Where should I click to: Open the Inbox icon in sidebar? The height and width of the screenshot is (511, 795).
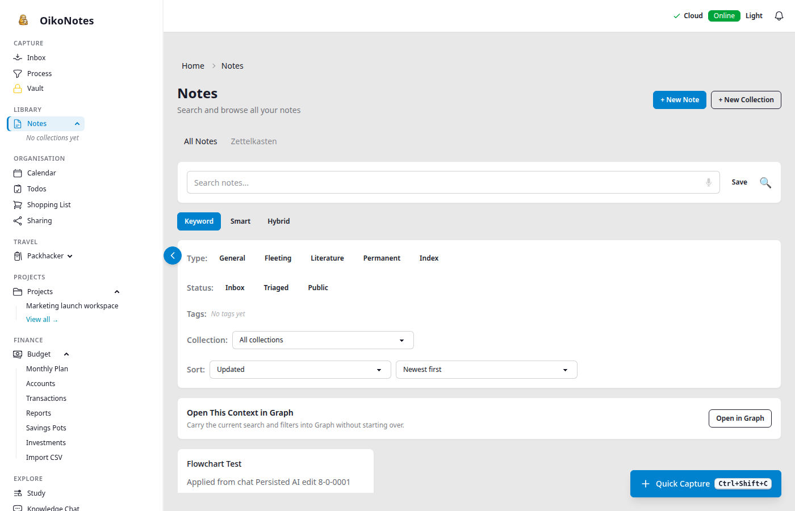pos(18,57)
